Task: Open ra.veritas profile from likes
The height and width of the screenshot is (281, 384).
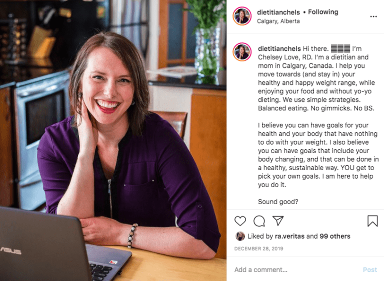Action: click(289, 236)
